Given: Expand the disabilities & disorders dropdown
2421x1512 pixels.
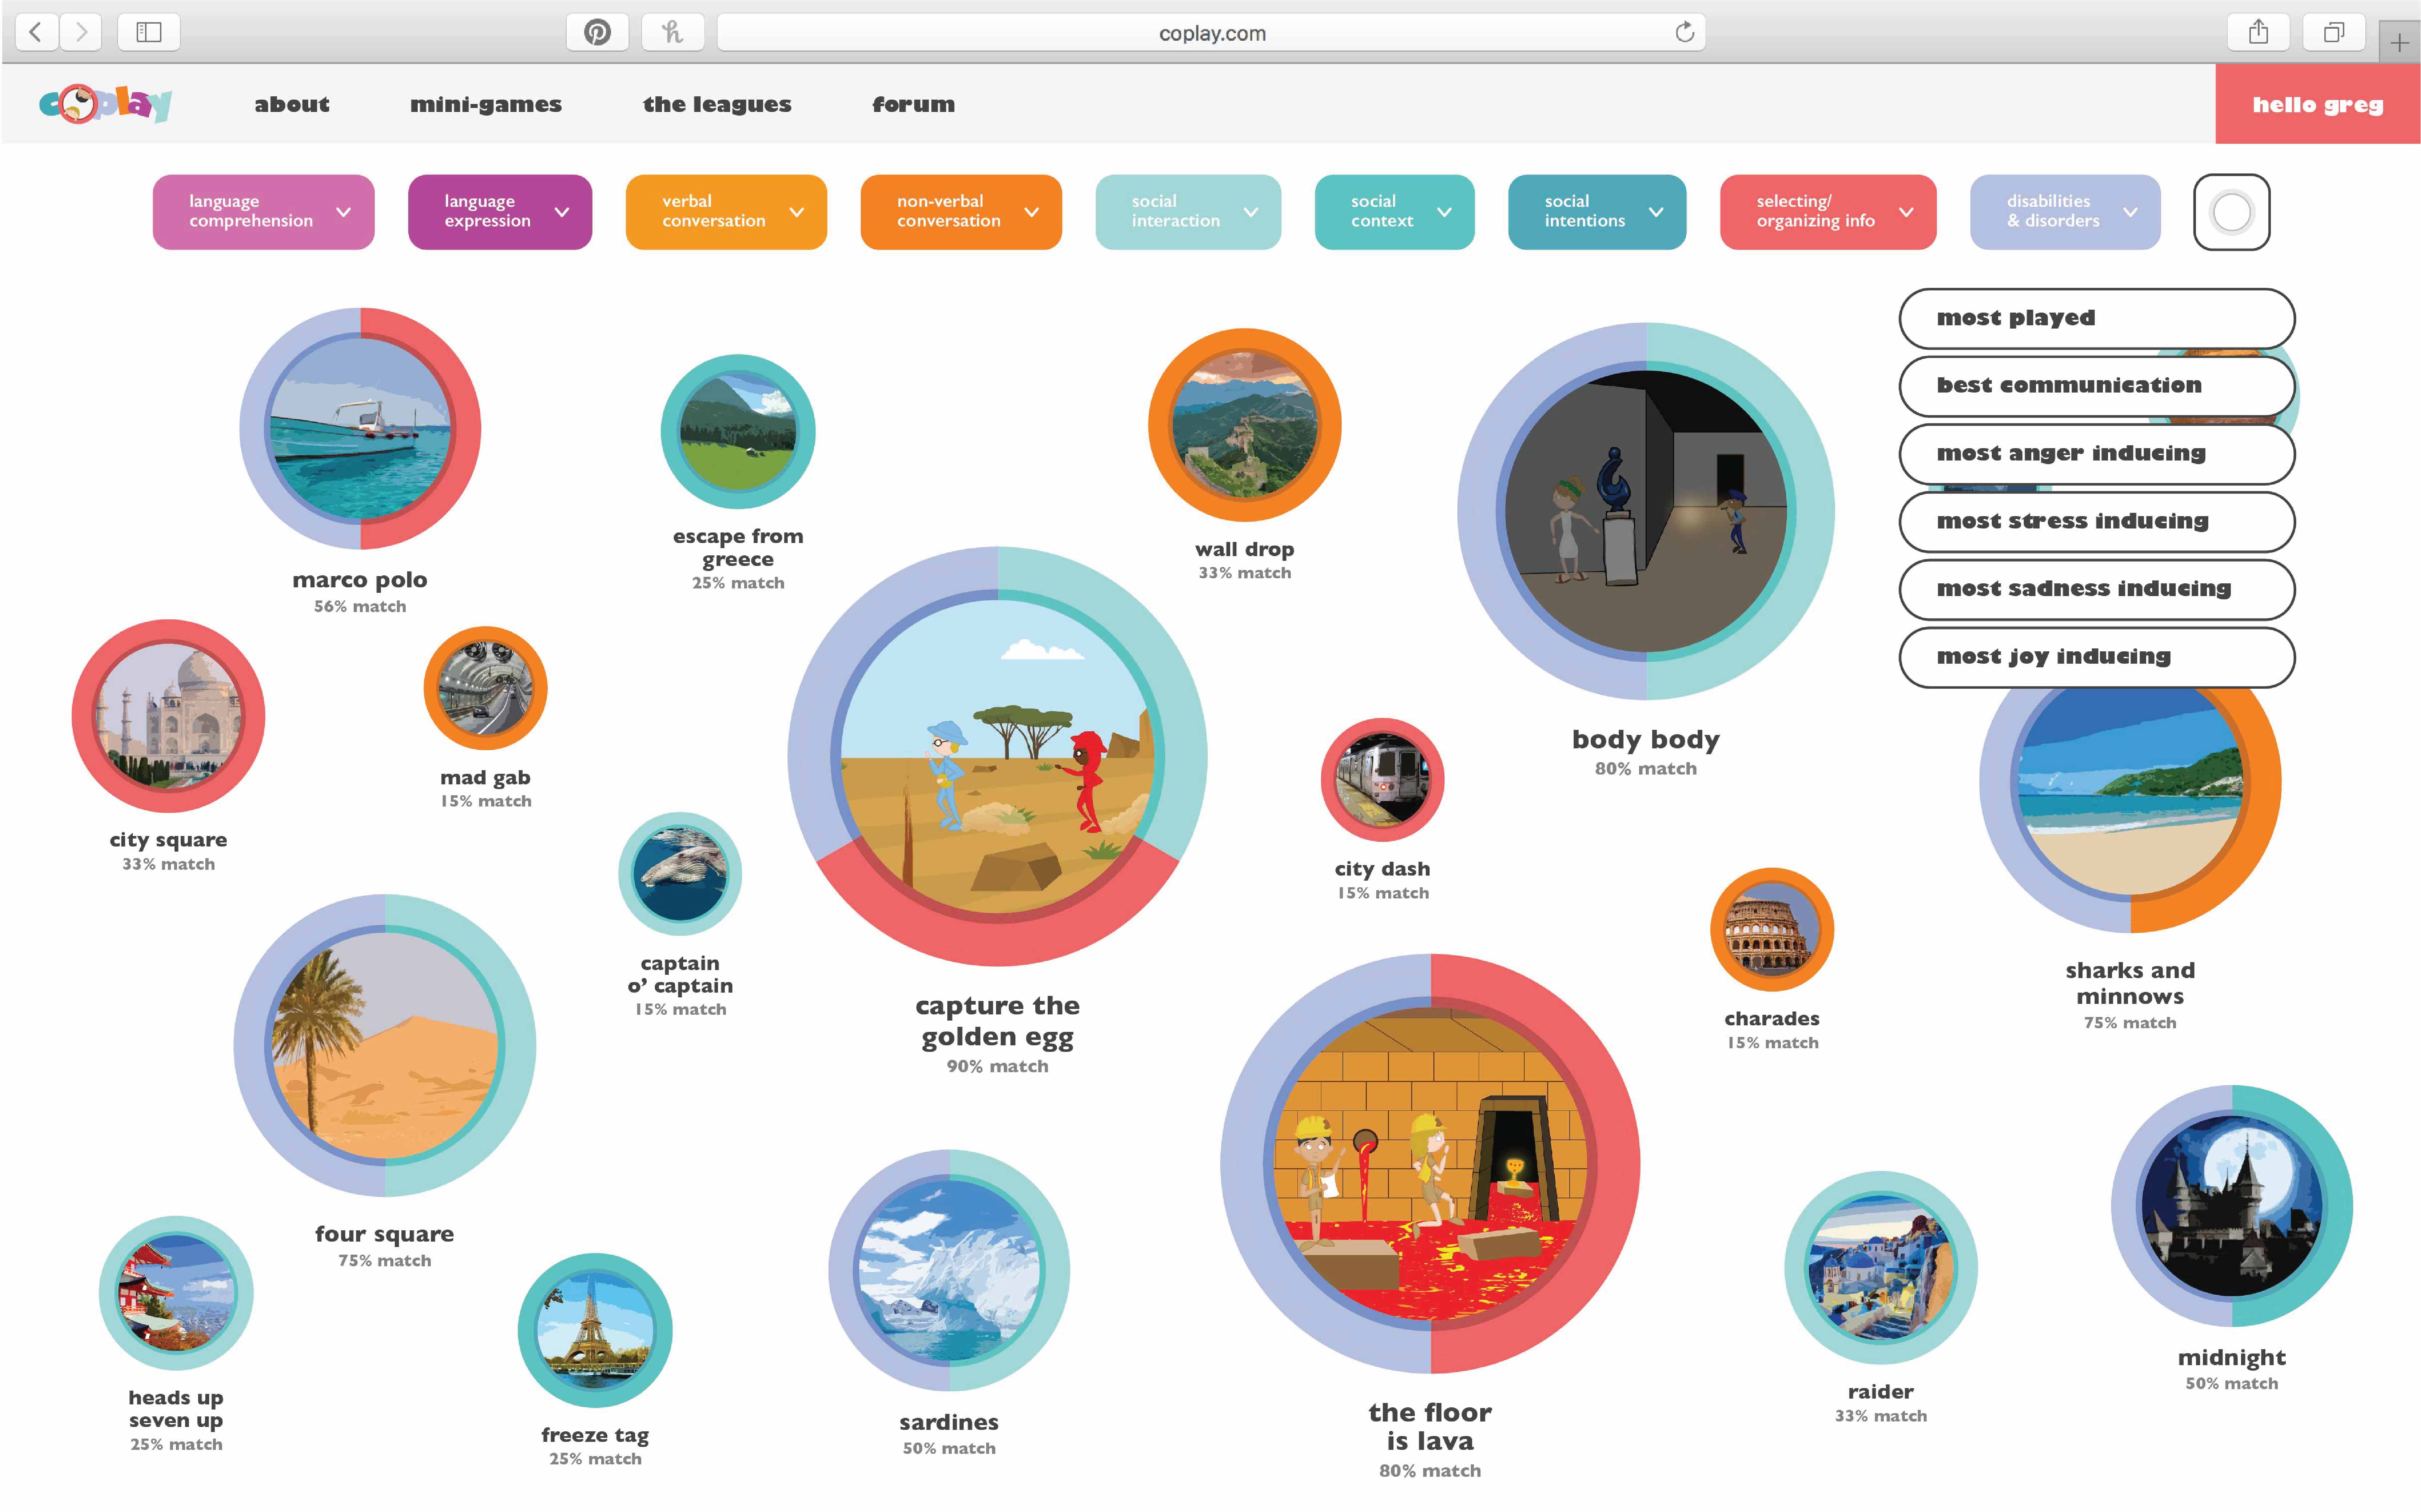Looking at the screenshot, I should pyautogui.click(x=2065, y=212).
